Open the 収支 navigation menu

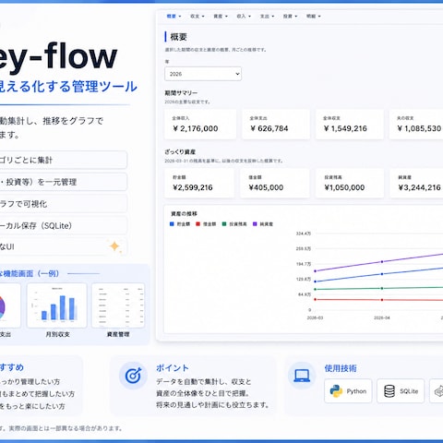(198, 17)
